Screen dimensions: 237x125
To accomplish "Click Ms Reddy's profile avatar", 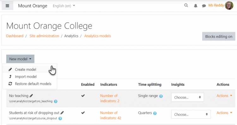I will [229, 6].
